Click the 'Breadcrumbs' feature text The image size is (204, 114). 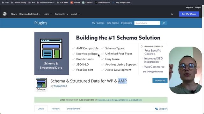pos(85,59)
